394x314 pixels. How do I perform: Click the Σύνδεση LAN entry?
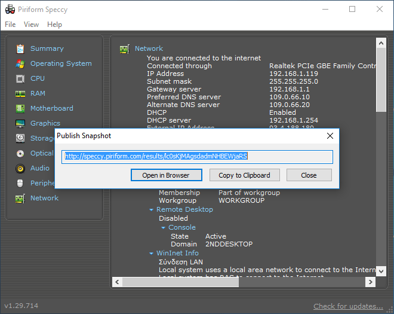181,262
